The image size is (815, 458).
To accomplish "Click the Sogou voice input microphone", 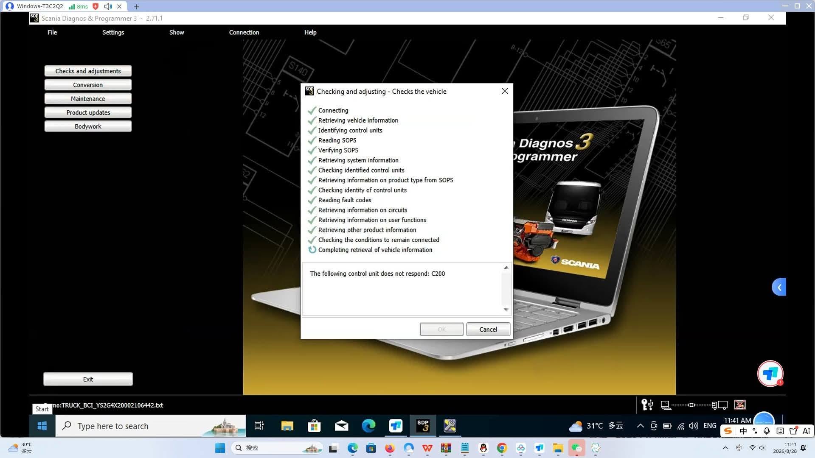I will 767,431.
